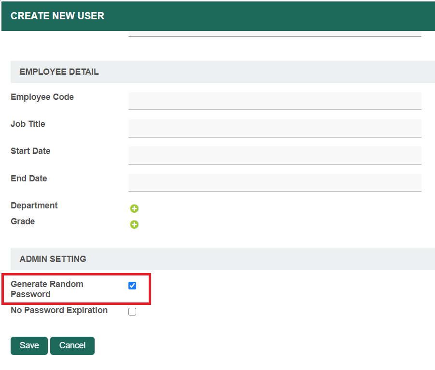Select the Department label
The width and height of the screenshot is (435, 370).
(34, 206)
